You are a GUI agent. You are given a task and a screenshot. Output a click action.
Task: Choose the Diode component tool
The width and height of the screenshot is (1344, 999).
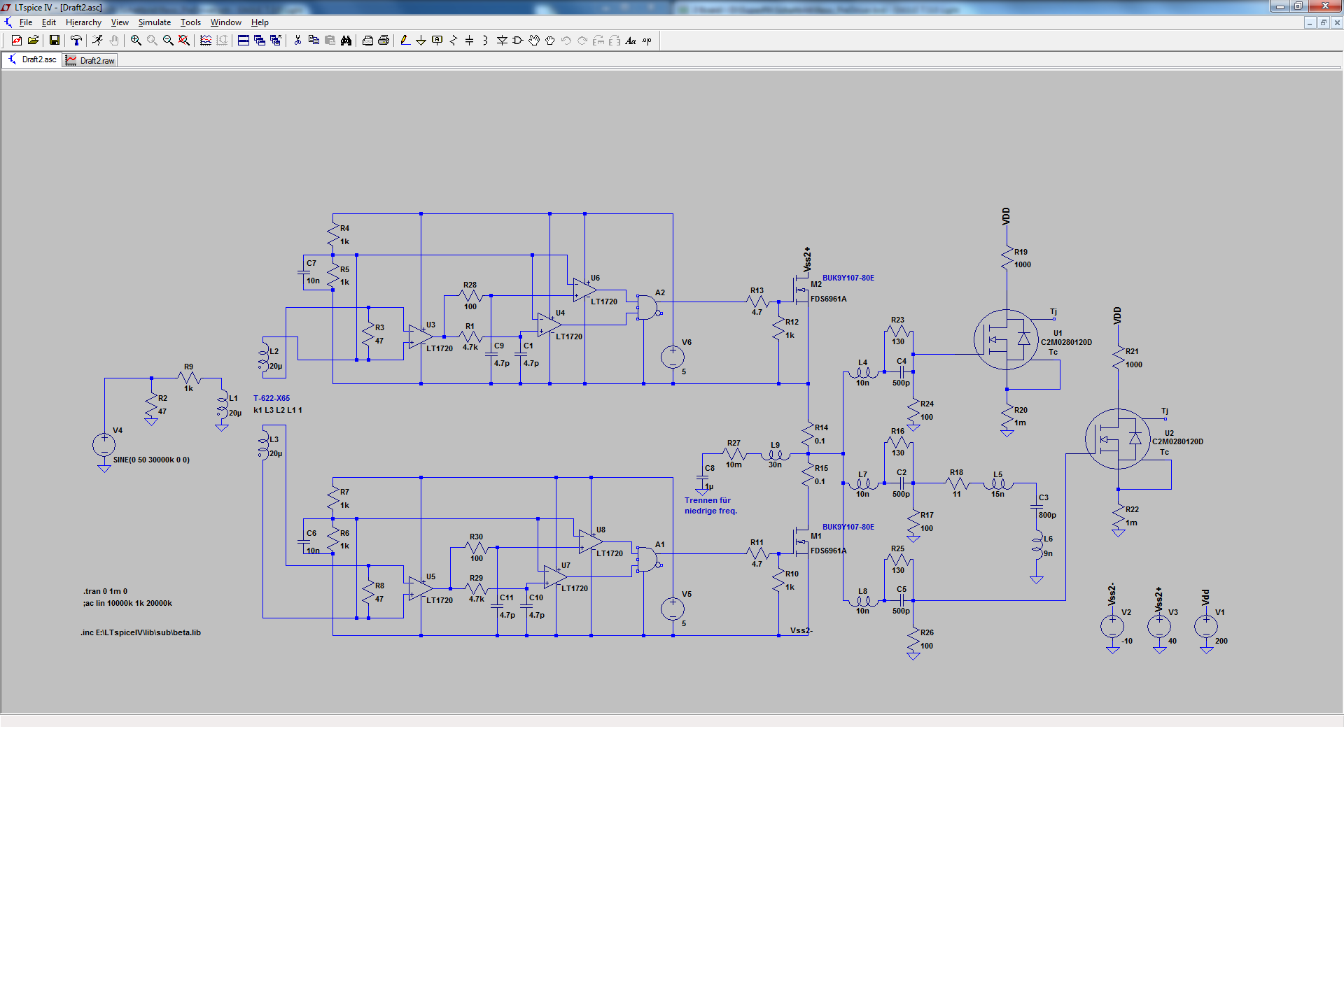coord(502,41)
